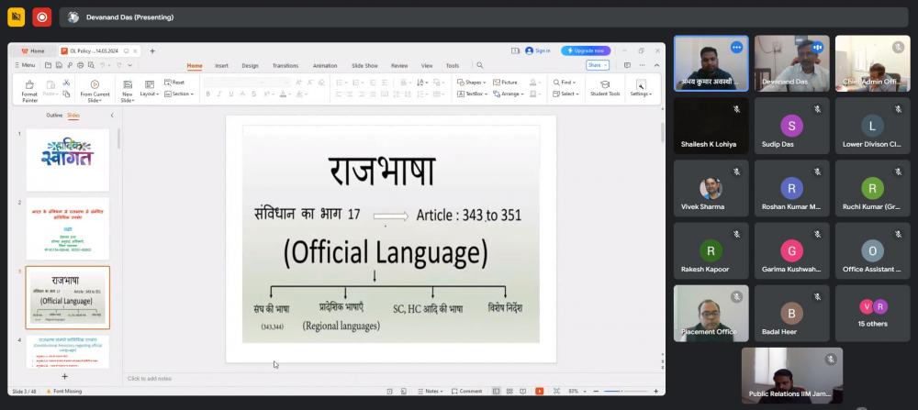
Task: Start slideshow From Current Slide
Action: [95, 88]
